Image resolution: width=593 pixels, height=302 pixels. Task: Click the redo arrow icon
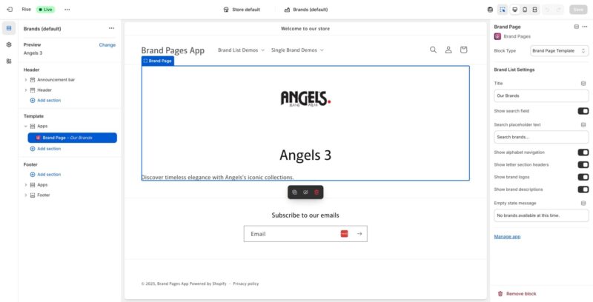point(559,10)
